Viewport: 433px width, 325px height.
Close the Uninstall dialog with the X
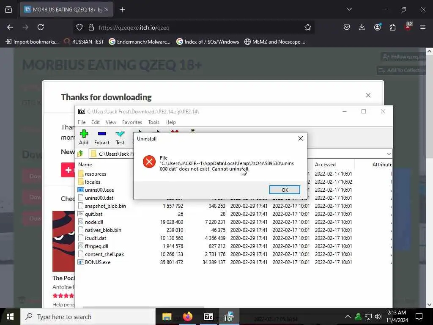(x=301, y=138)
